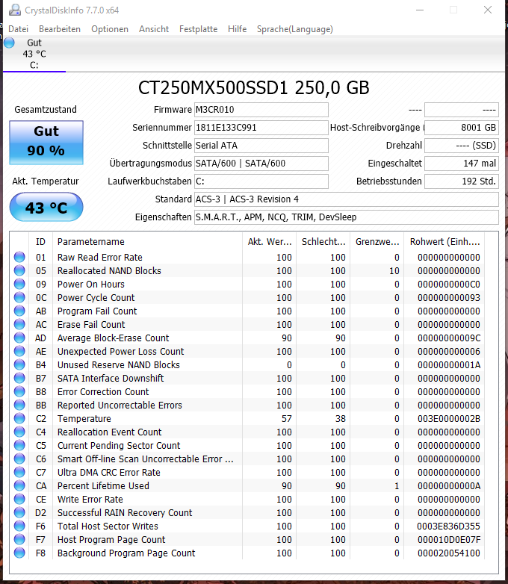Click threshold value 10 in Reallocated NAND Blocks row
The width and height of the screenshot is (508, 584).
coord(394,271)
